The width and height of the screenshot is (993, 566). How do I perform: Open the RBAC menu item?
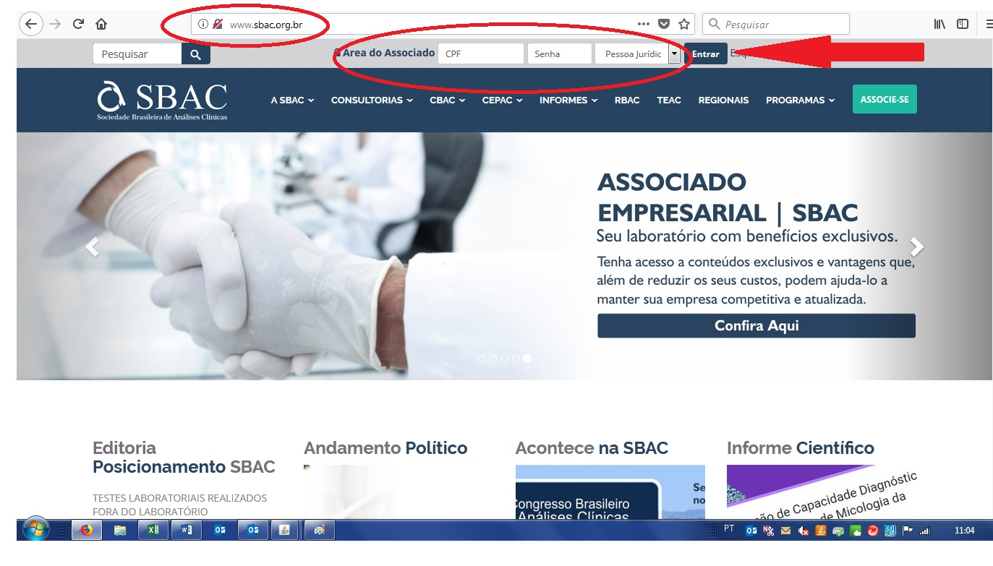[x=627, y=100]
